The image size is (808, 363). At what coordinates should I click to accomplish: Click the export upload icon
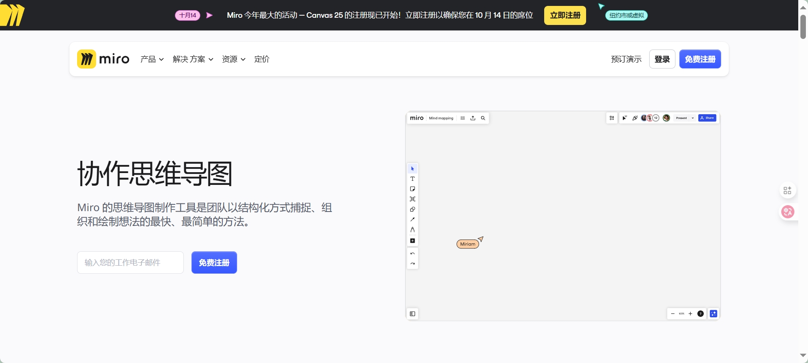point(473,118)
